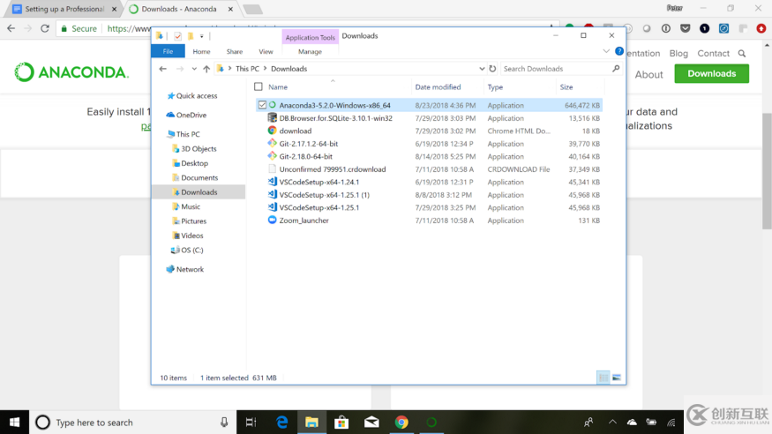Open the Share ribbon tab
The image size is (772, 434).
235,51
